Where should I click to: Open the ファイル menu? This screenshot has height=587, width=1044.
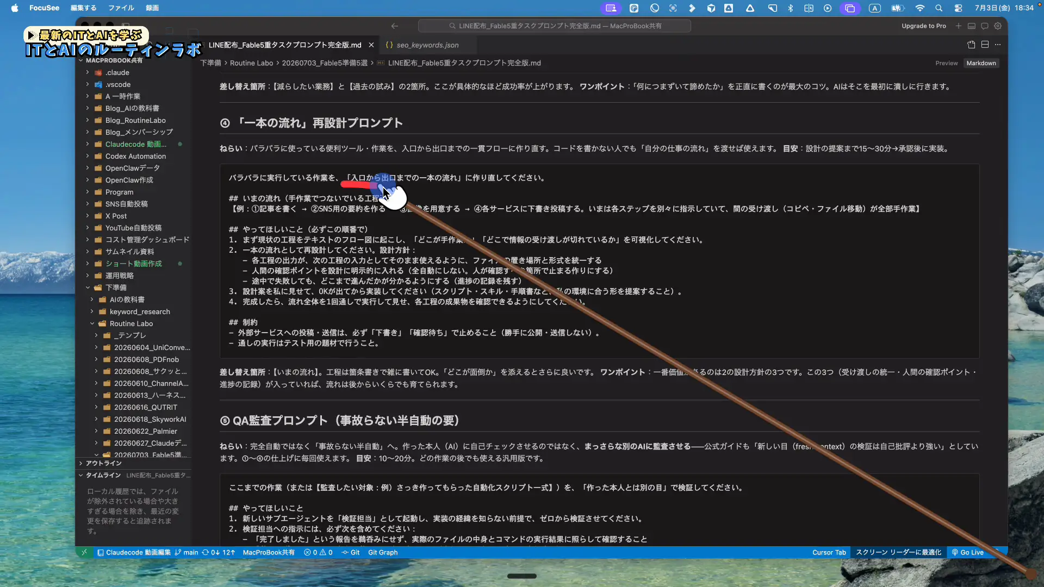121,8
